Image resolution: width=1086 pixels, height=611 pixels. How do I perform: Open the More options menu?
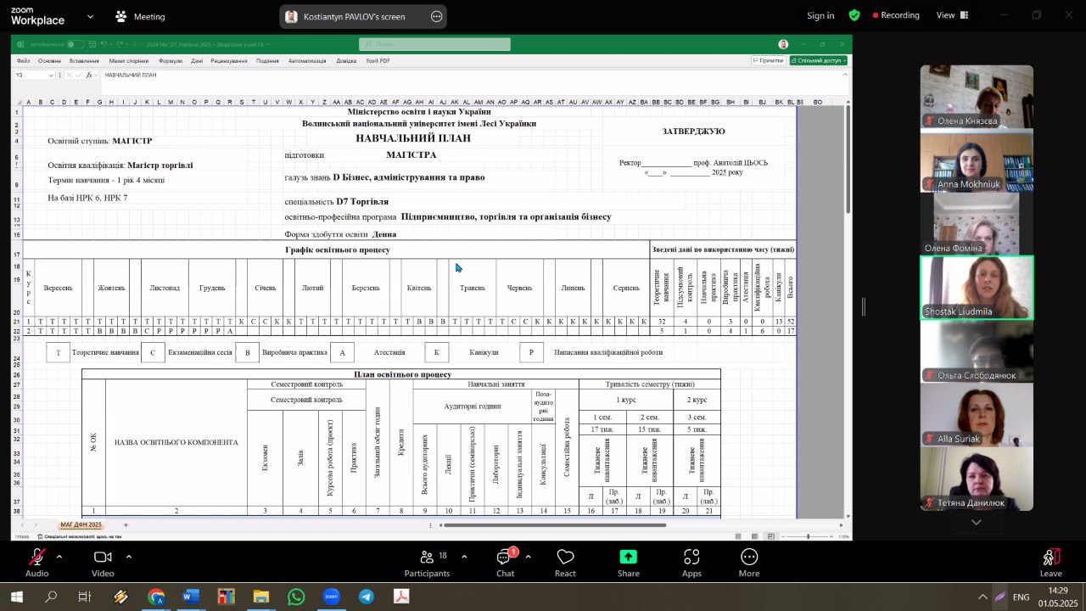[748, 563]
